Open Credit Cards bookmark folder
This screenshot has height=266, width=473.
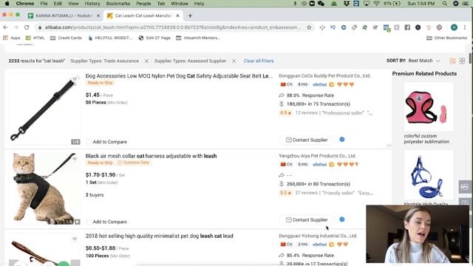66,38
